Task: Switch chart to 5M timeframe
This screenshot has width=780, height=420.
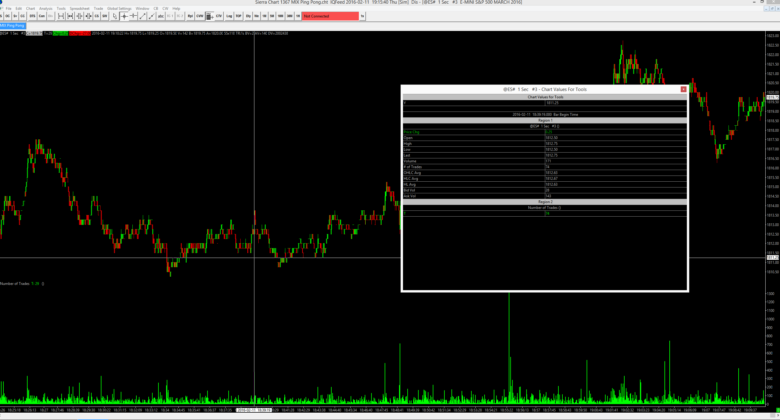Action: click(272, 16)
